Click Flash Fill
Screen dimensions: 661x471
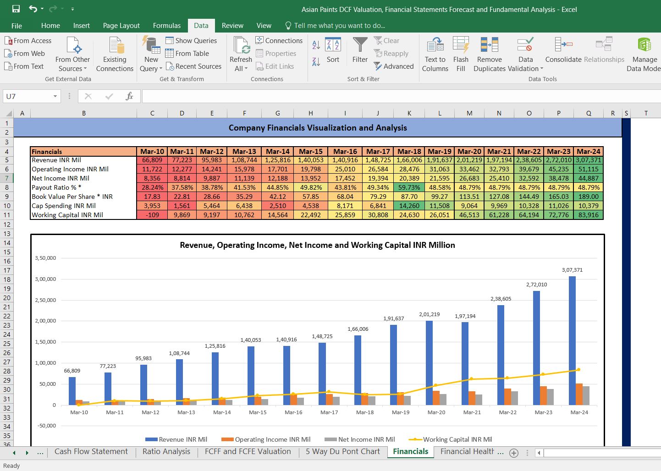pos(461,54)
